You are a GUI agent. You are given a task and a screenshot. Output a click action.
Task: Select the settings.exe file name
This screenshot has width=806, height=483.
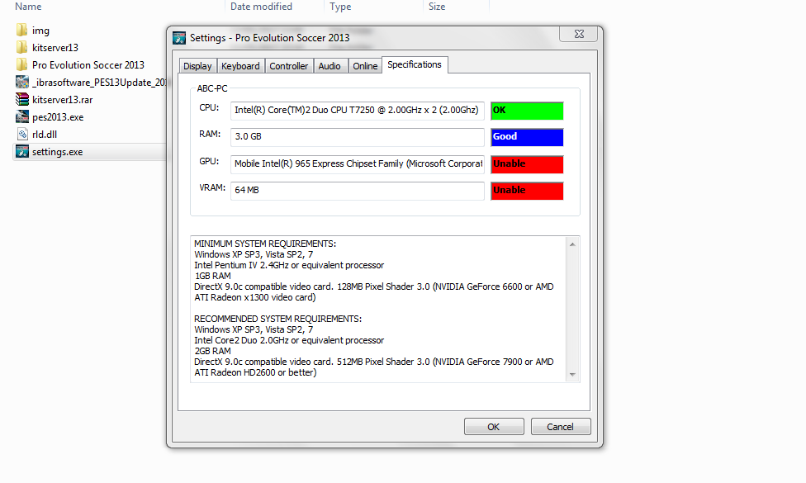[x=58, y=152]
